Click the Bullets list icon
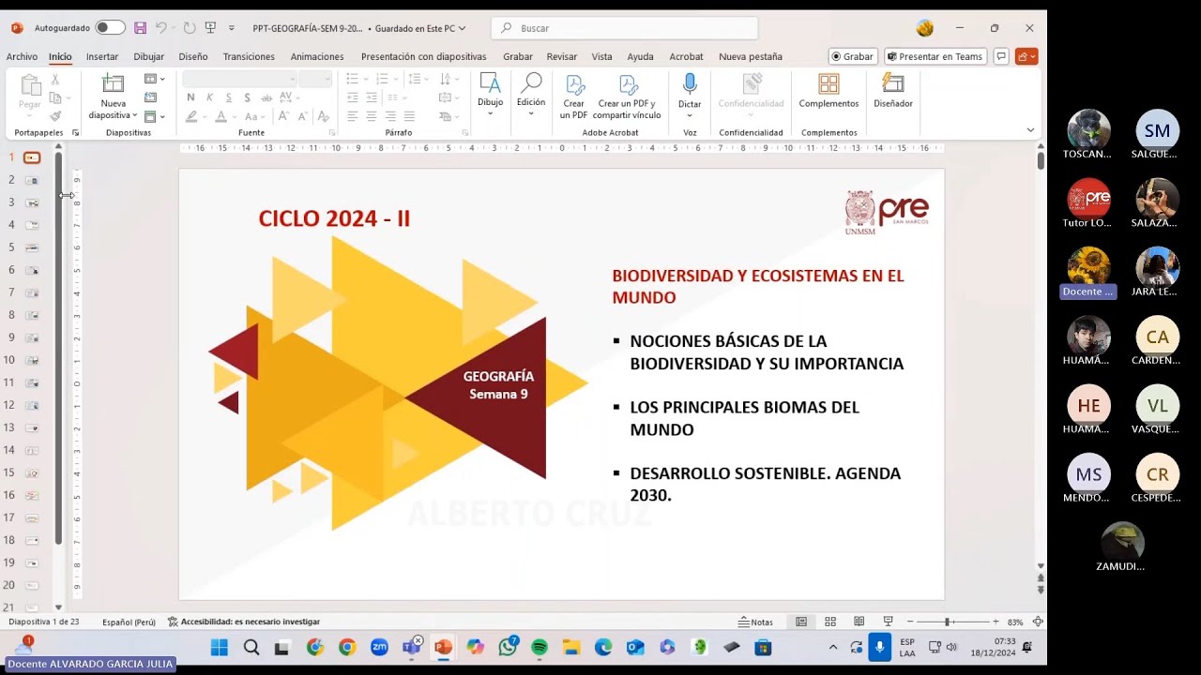The image size is (1201, 675). [352, 79]
